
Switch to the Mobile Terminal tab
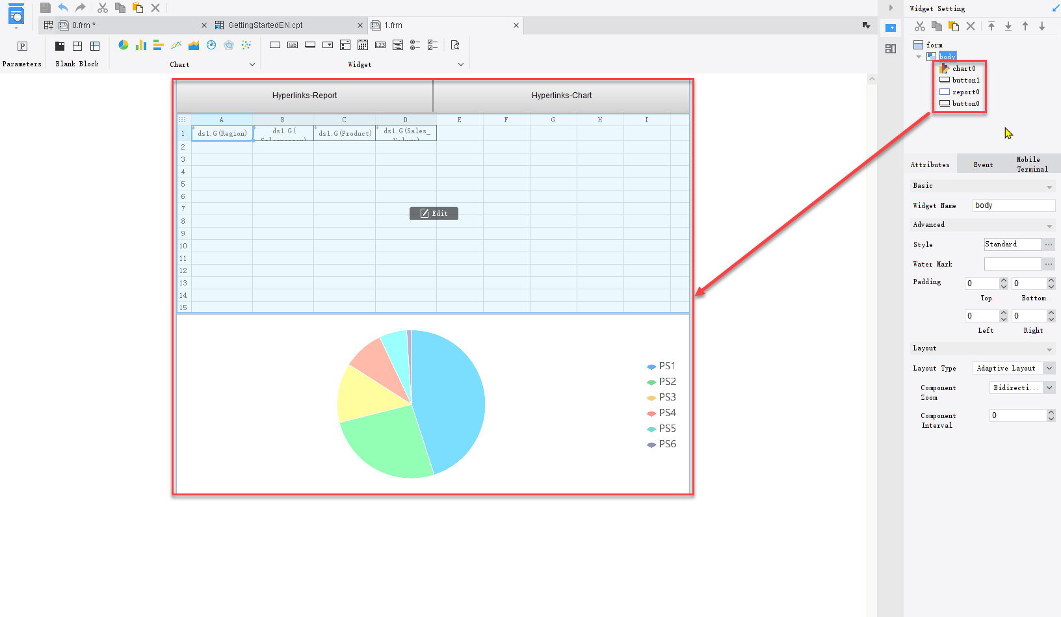pyautogui.click(x=1032, y=164)
